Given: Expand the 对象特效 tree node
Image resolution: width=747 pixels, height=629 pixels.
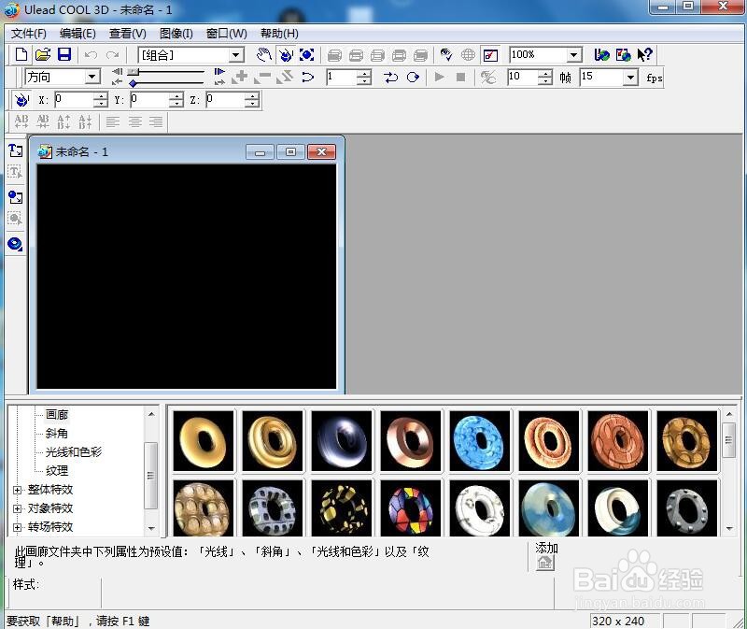Looking at the screenshot, I should click(17, 508).
